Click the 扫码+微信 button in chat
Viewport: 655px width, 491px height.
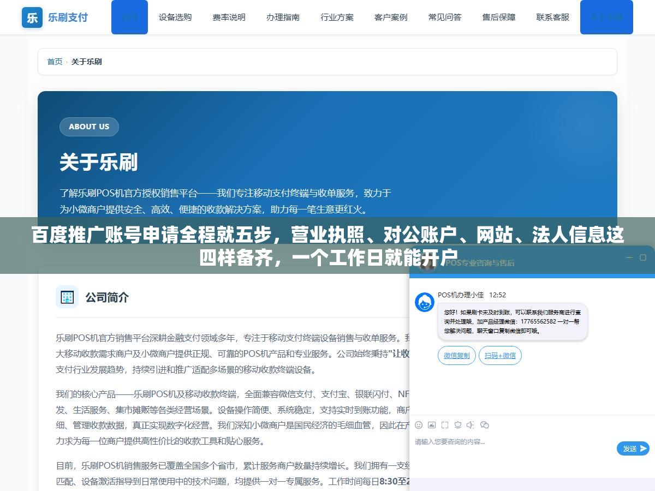click(x=500, y=356)
